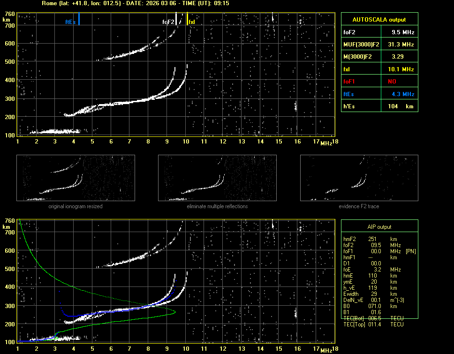Click the blue ftEs marker on top ionogram

coord(79,19)
